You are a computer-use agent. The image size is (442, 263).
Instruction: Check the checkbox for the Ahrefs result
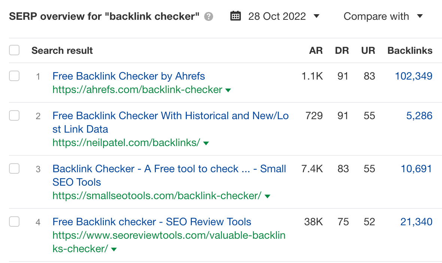tap(14, 75)
